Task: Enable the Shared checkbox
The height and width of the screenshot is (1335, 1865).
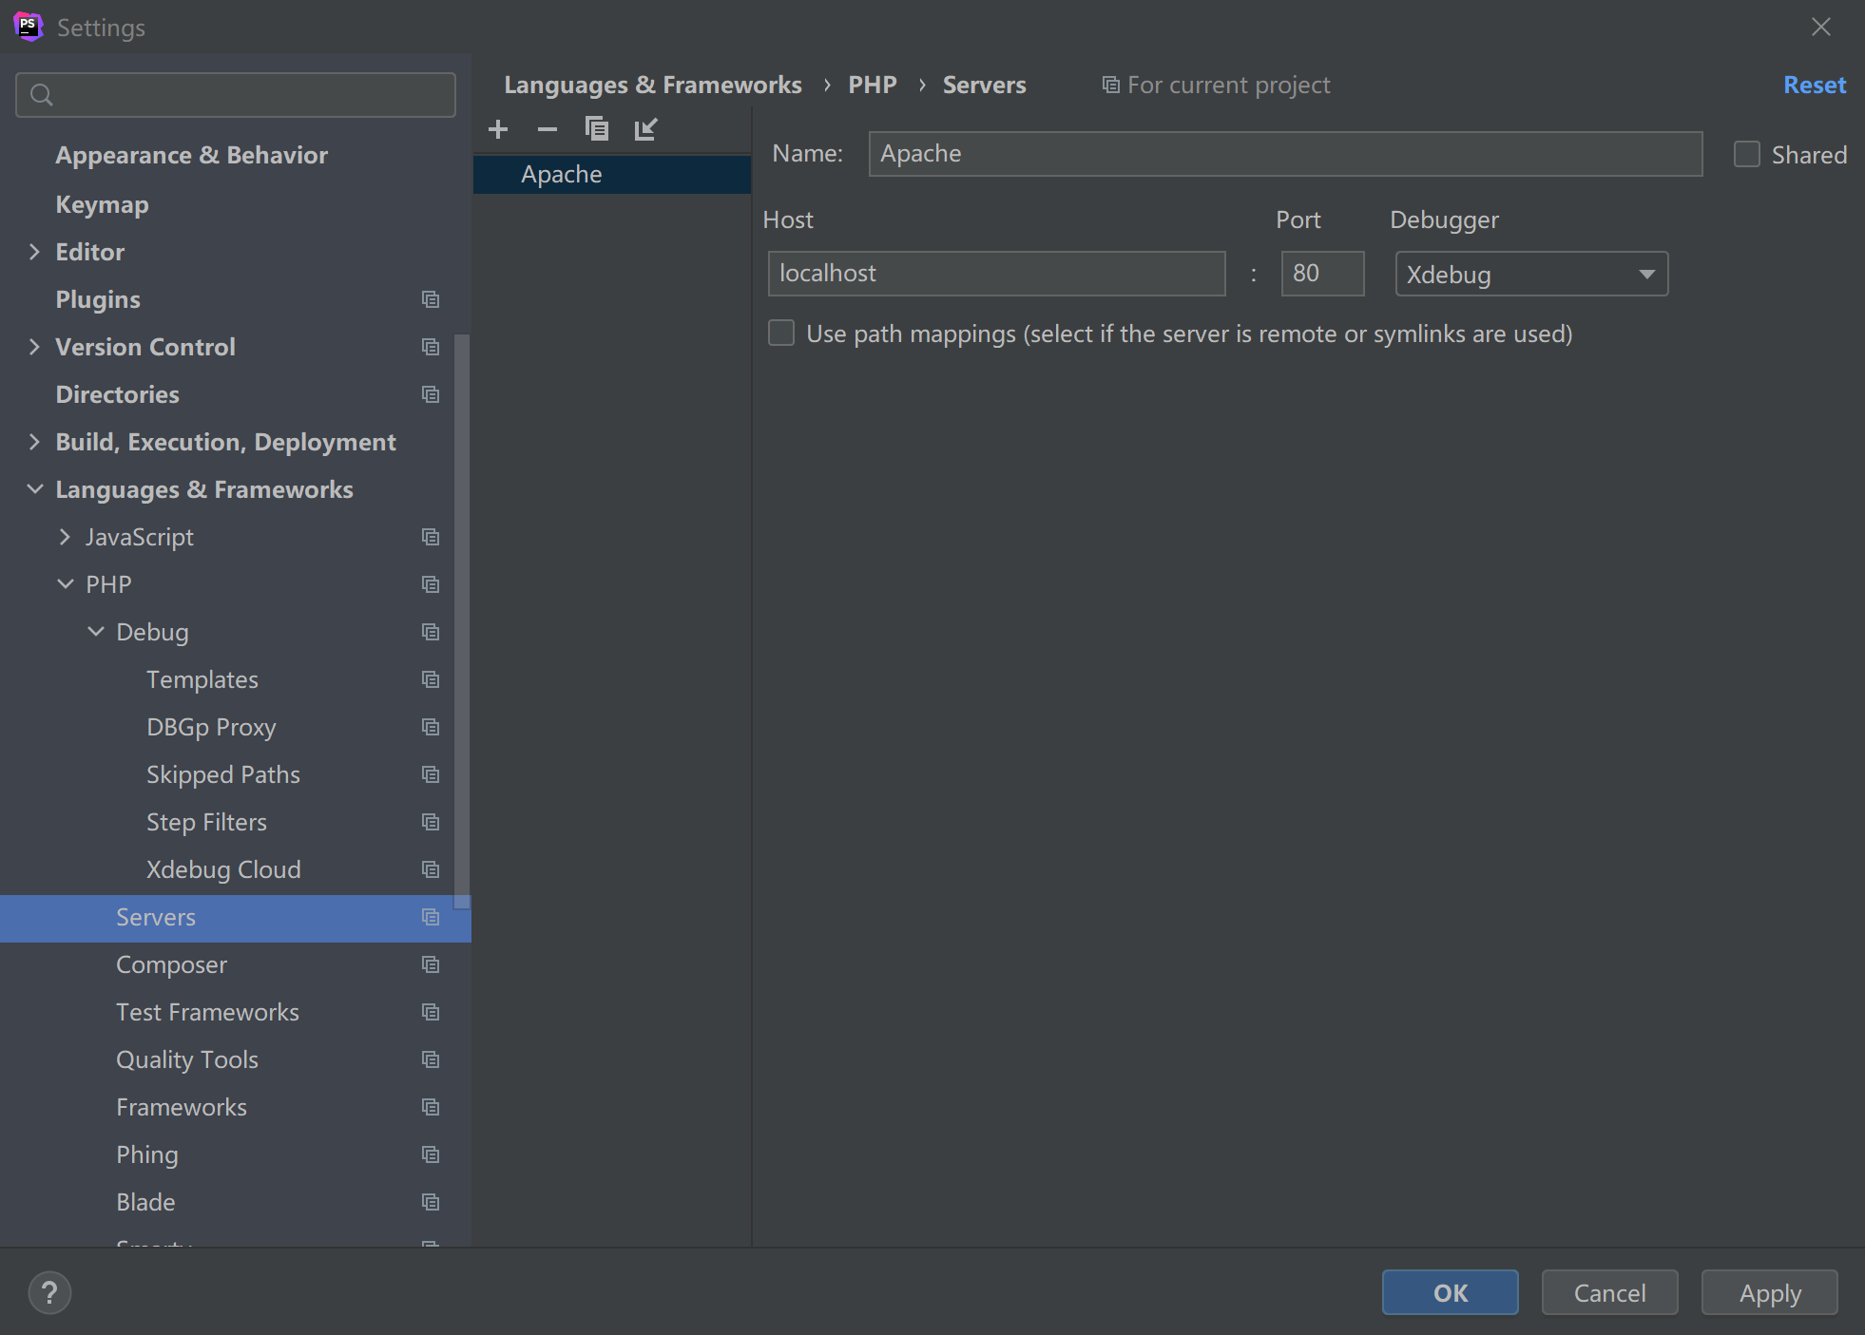Action: (x=1747, y=154)
